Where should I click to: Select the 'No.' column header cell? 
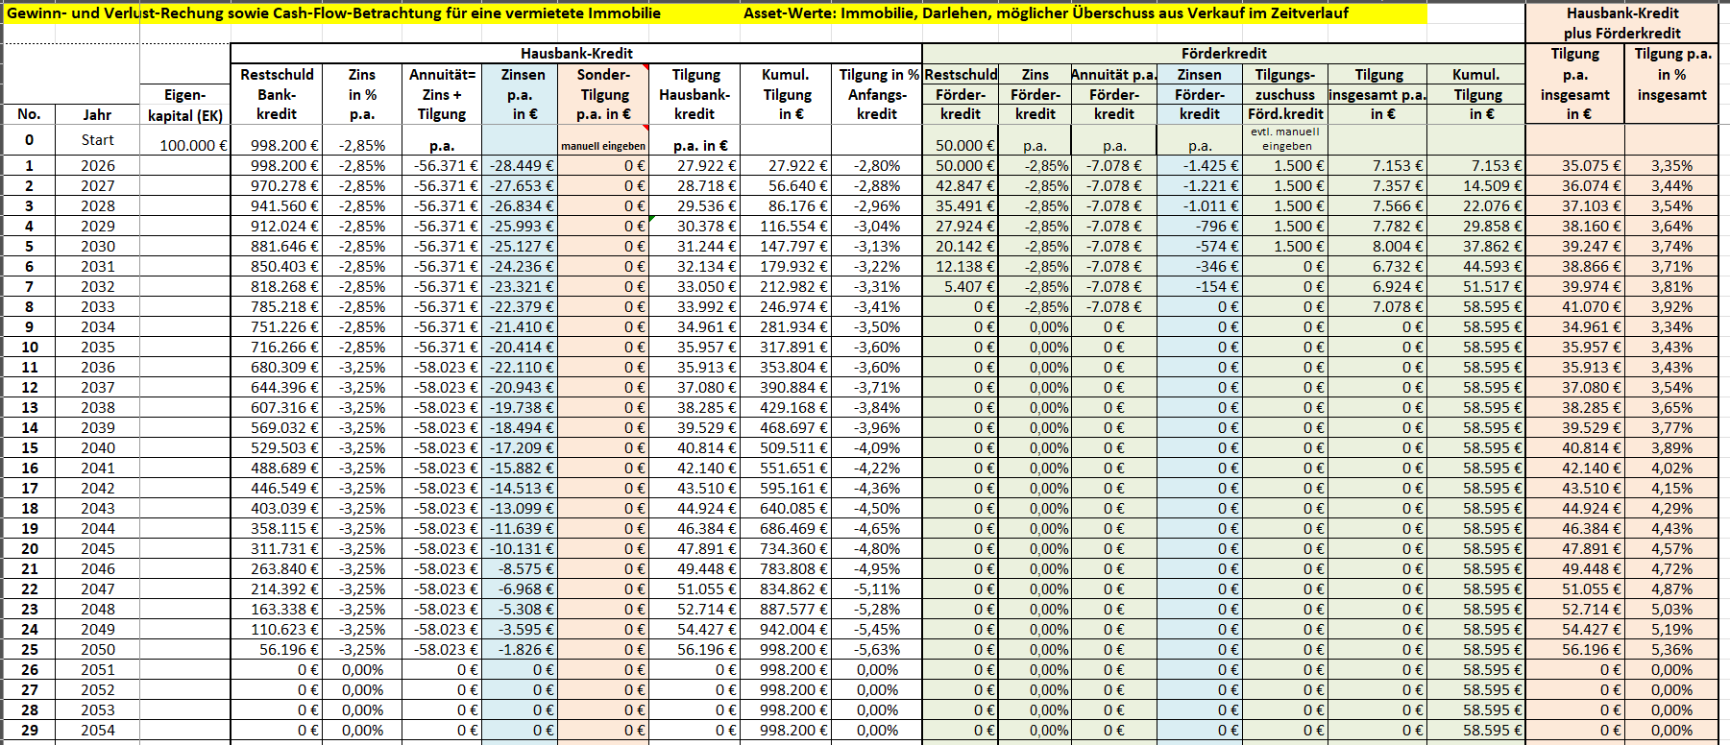click(29, 114)
